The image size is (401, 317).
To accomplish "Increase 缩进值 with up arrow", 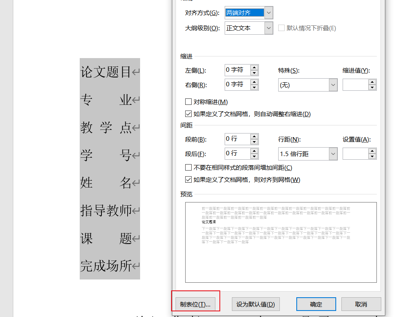I will [x=372, y=82].
